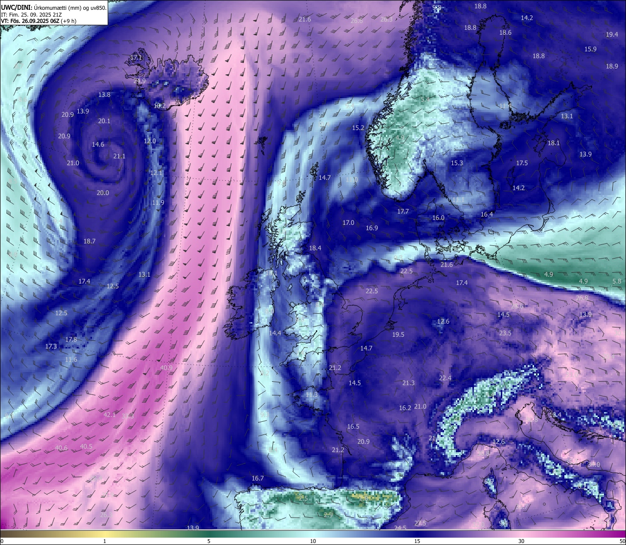Select the 22.4 value label
Viewport: 626px width, 545px height.
tap(445, 378)
